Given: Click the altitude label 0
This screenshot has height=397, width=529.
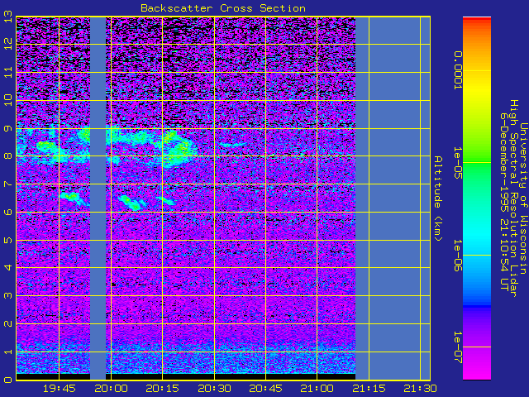Looking at the screenshot, I should (8, 380).
